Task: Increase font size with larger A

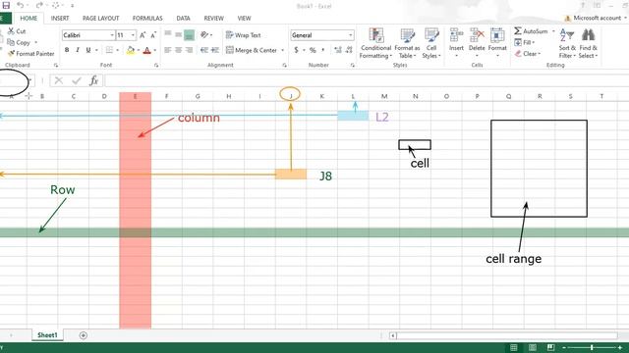Action: point(143,35)
